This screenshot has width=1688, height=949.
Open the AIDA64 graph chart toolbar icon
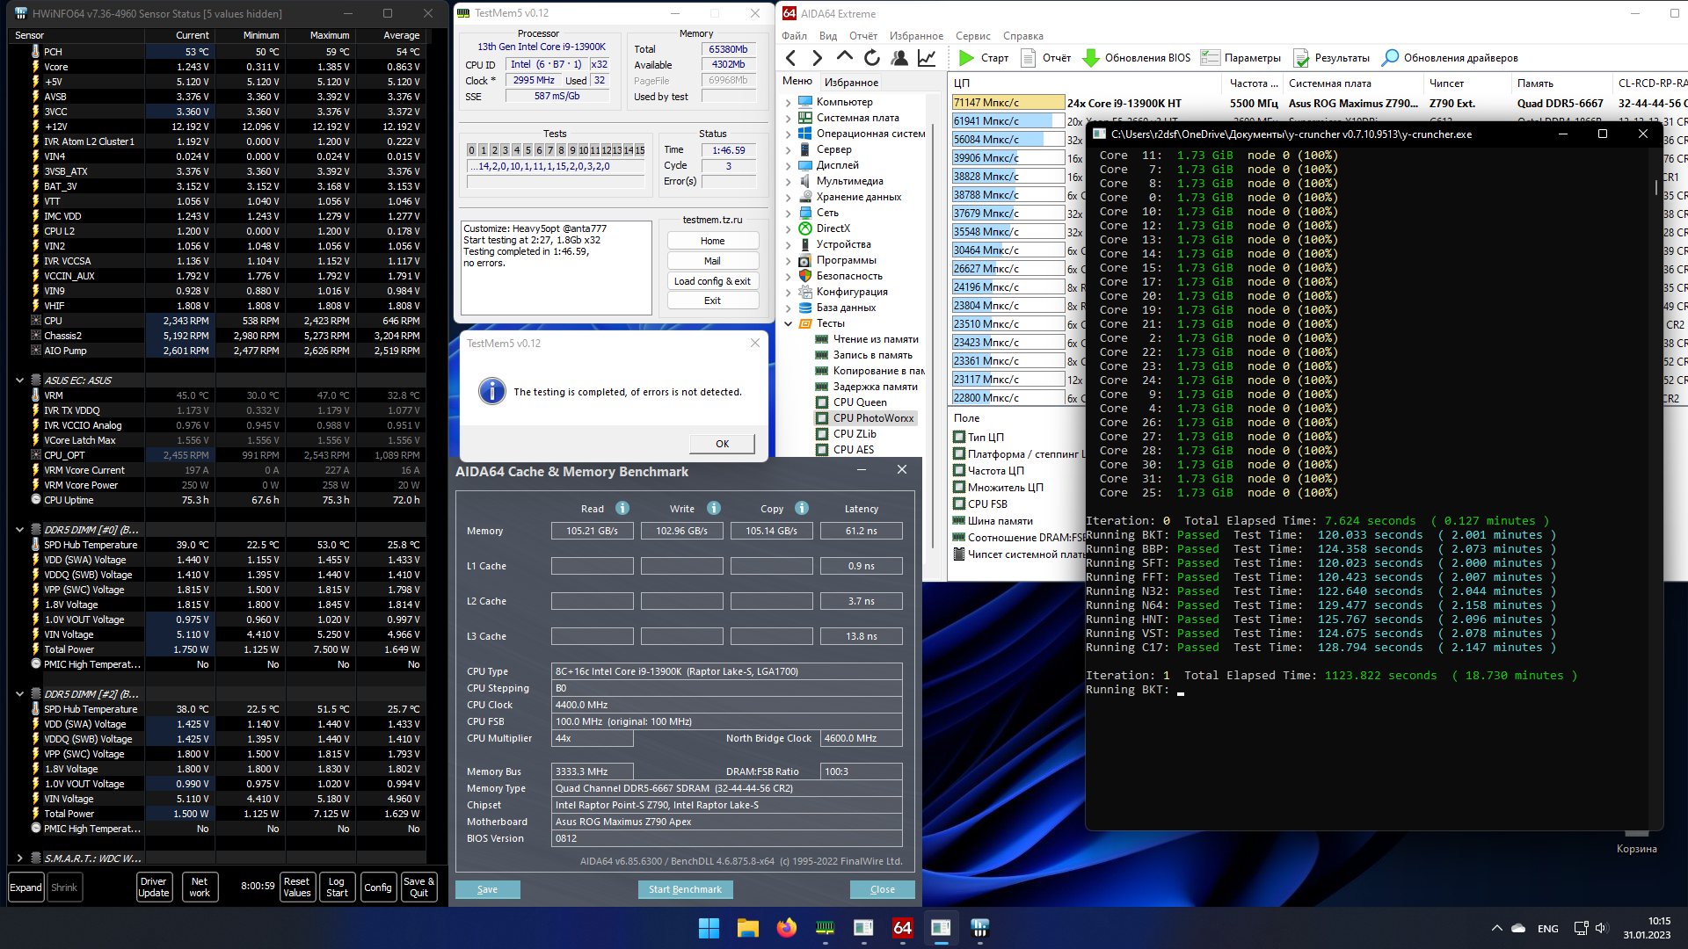[927, 58]
